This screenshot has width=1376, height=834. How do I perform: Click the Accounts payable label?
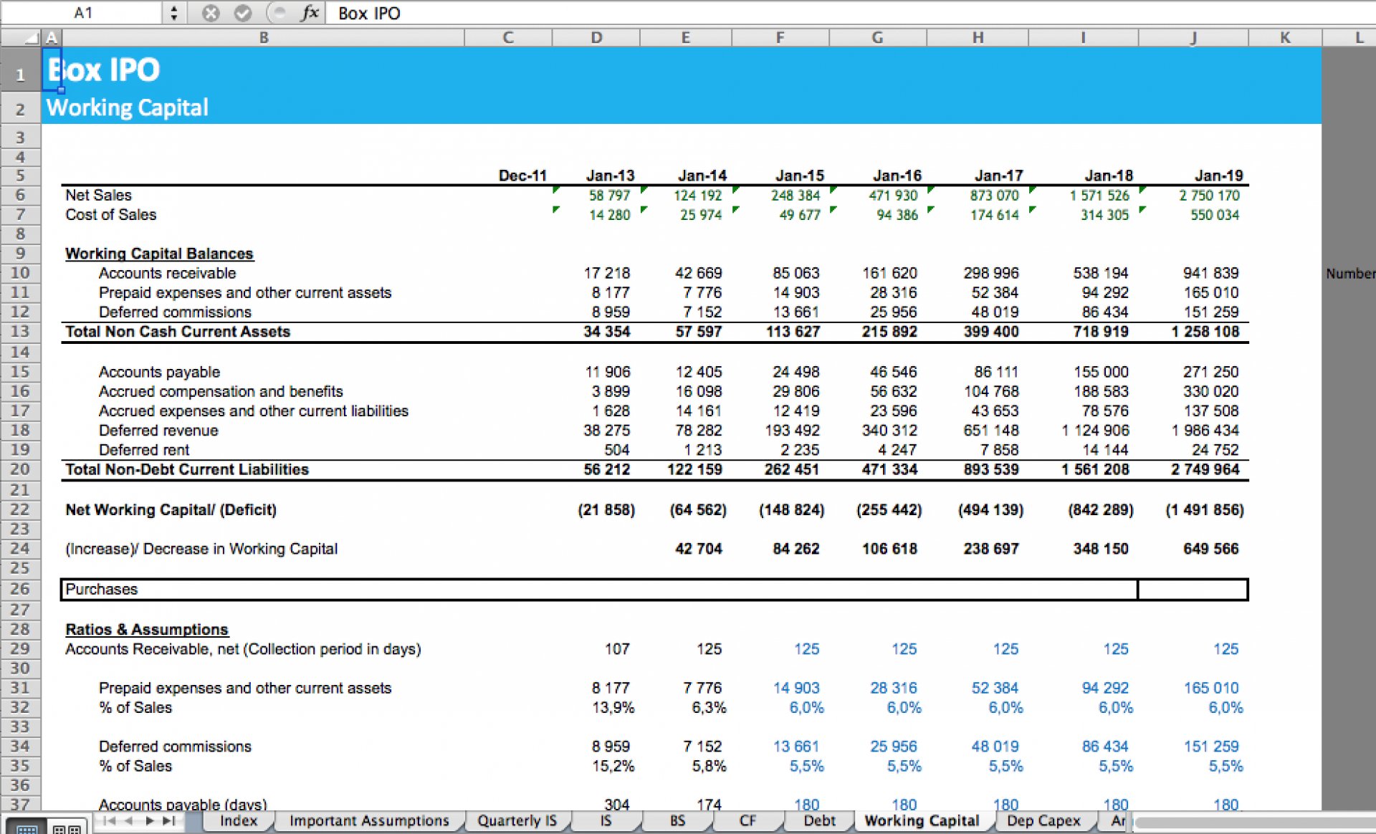pyautogui.click(x=159, y=372)
